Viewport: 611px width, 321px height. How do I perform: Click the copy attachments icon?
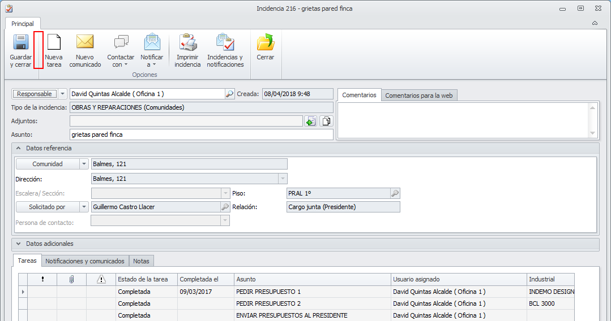click(326, 121)
